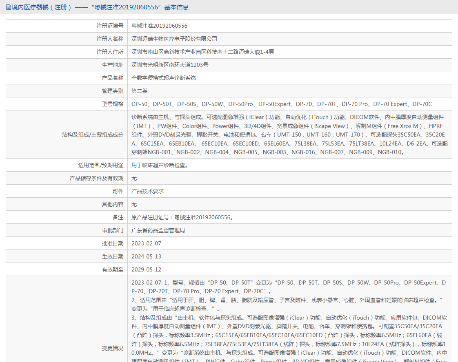Select the composition paragraph beginning 诊断系统由主机
458x362 pixels.
pyautogui.click(x=289, y=135)
